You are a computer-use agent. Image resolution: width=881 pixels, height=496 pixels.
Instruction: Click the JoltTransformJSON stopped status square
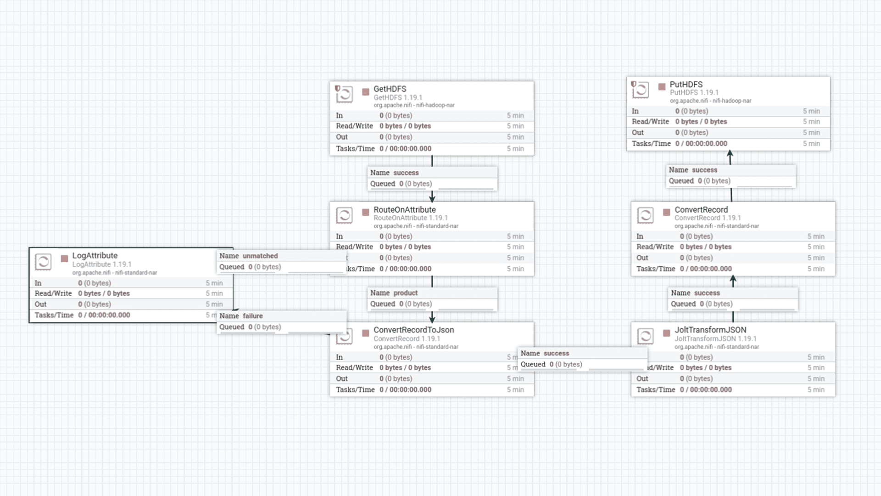667,333
